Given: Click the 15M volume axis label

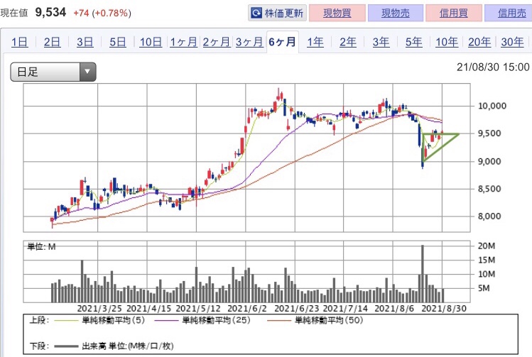Looking at the screenshot, I should (x=487, y=260).
